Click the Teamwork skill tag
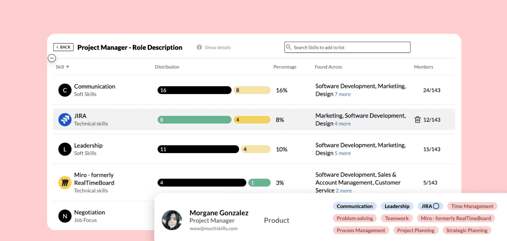The image size is (507, 241). click(397, 218)
